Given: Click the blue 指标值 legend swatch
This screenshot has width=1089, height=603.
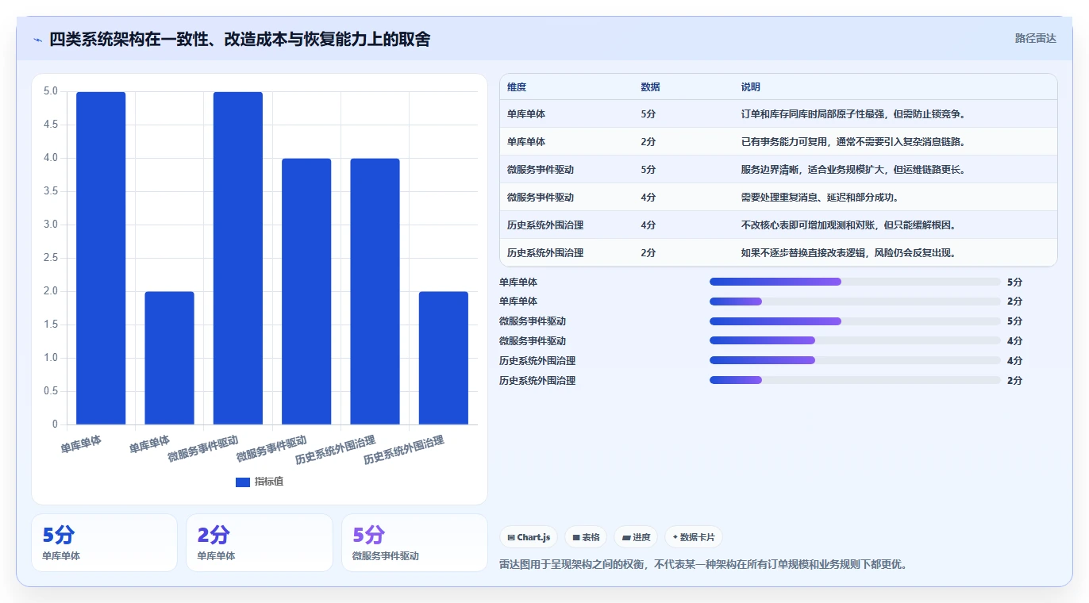Looking at the screenshot, I should [x=243, y=482].
